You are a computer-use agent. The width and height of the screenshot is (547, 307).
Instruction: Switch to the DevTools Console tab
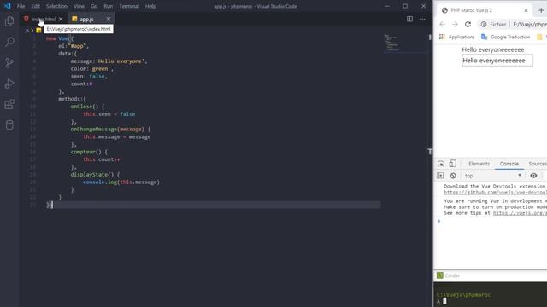[509, 164]
